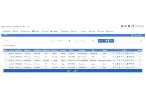Click the paper-plane share icon for Acc No.5
Image resolution: width=146 pixels, height=110 pixels.
[131, 67]
